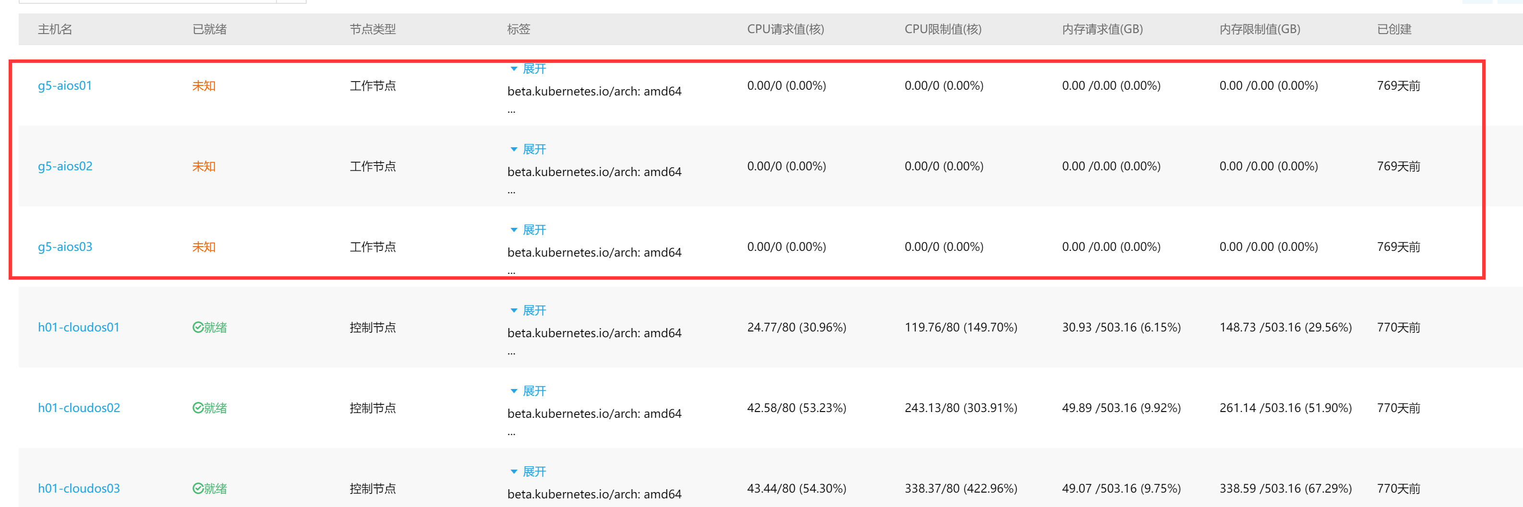Open the h01-cloudos01 host link

tap(79, 327)
